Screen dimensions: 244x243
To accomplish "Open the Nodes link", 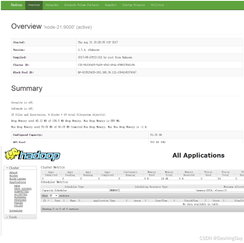I will tap(14, 176).
